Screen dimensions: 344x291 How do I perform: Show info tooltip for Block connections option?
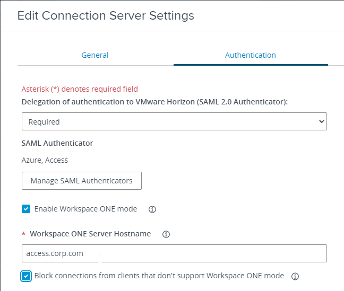tap(295, 276)
